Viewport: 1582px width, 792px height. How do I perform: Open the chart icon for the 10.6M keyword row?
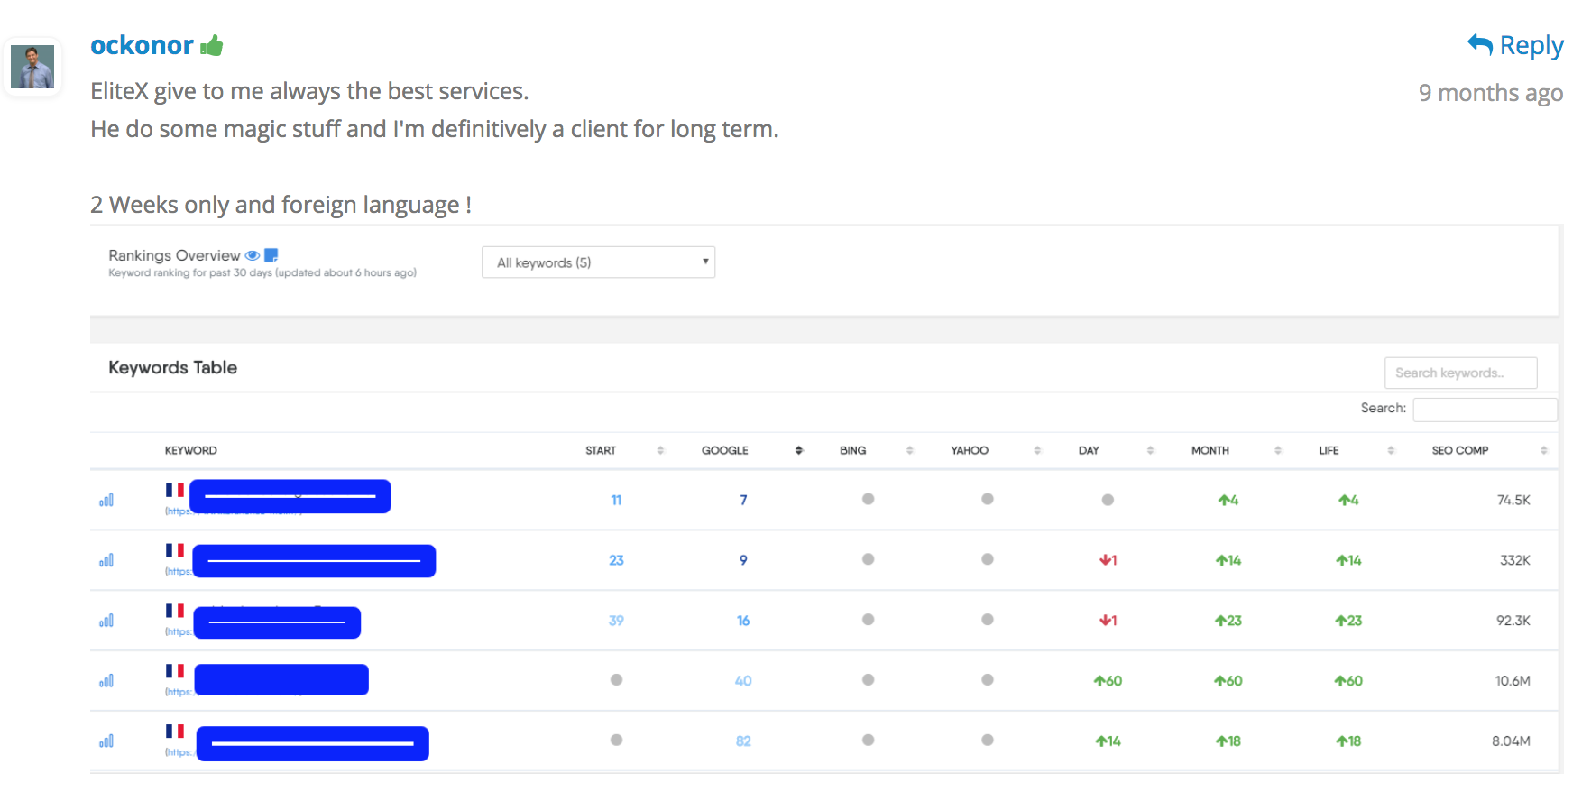tap(106, 681)
